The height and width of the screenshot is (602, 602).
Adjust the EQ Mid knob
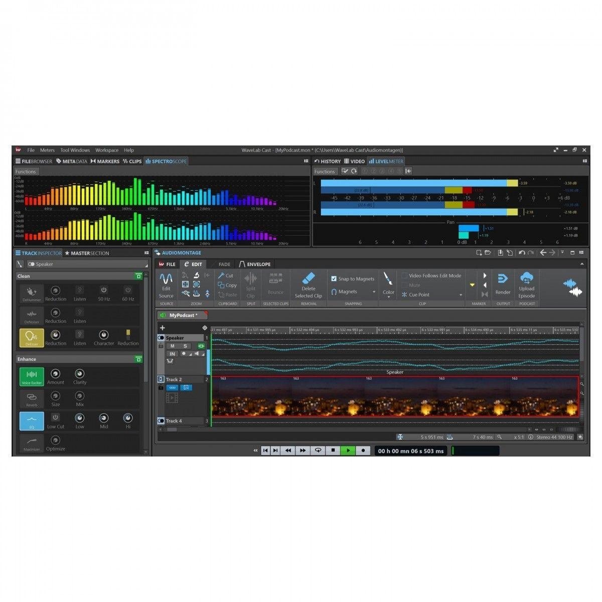[x=103, y=418]
